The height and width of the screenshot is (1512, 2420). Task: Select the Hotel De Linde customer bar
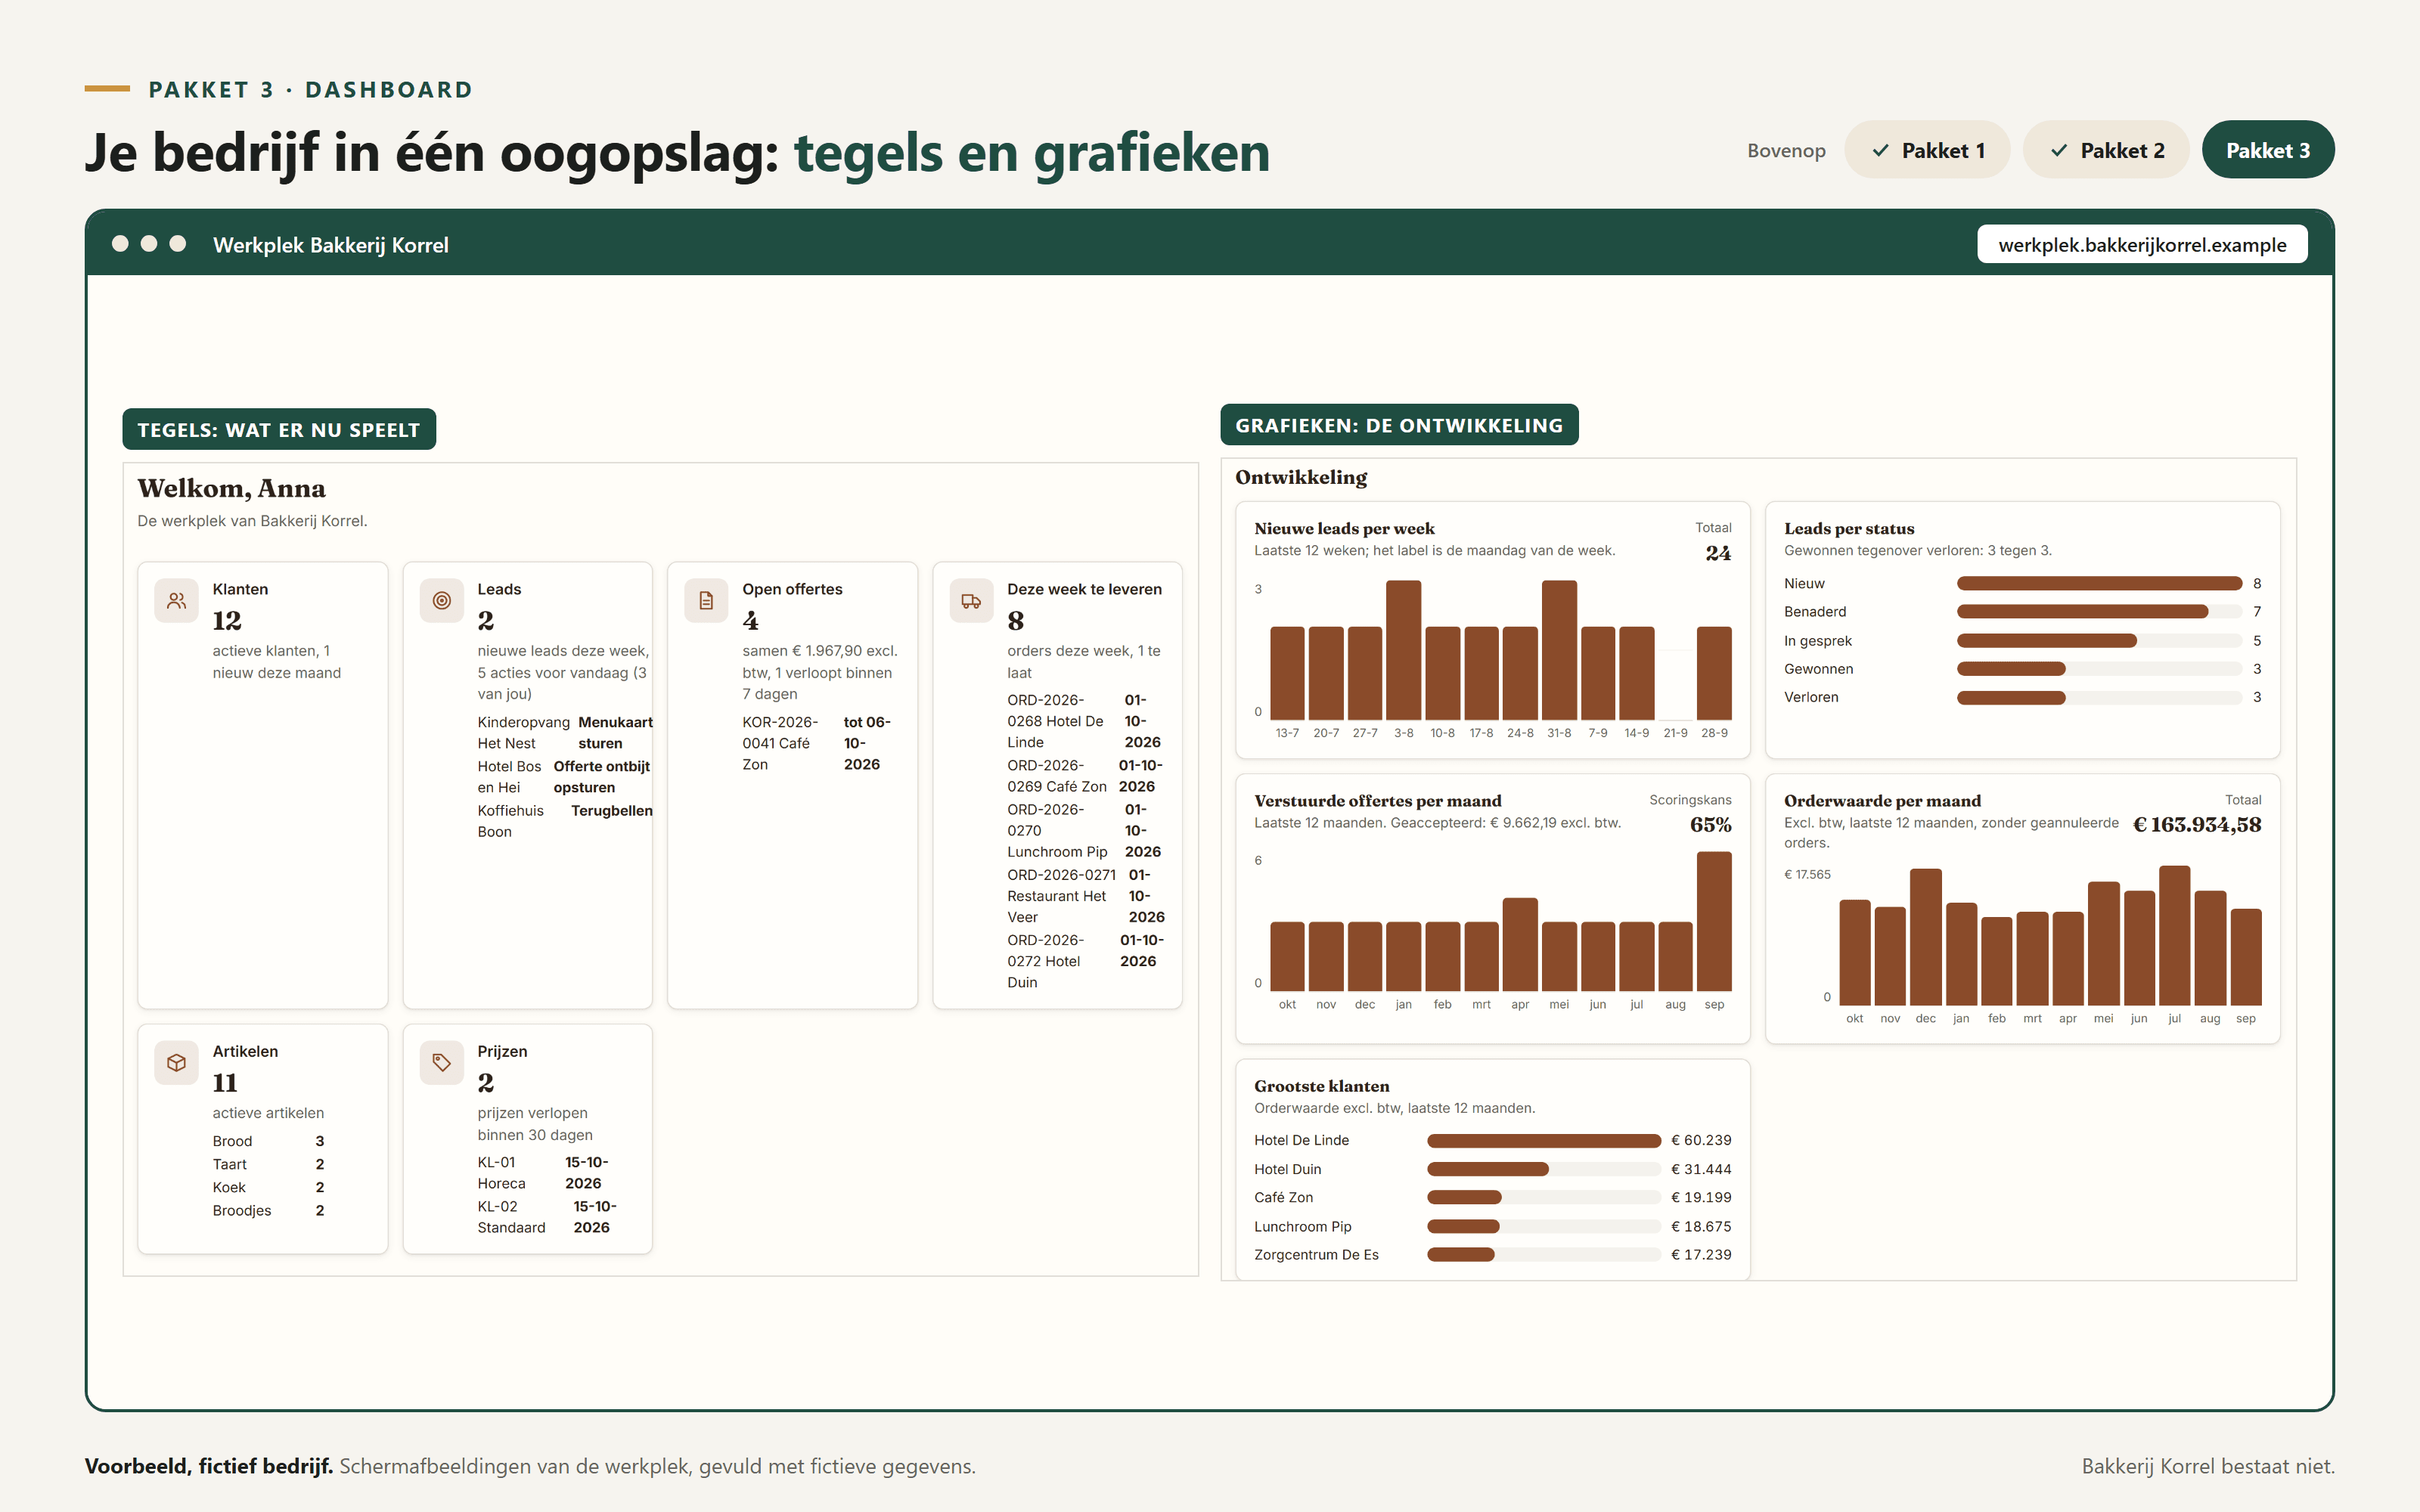[1543, 1140]
